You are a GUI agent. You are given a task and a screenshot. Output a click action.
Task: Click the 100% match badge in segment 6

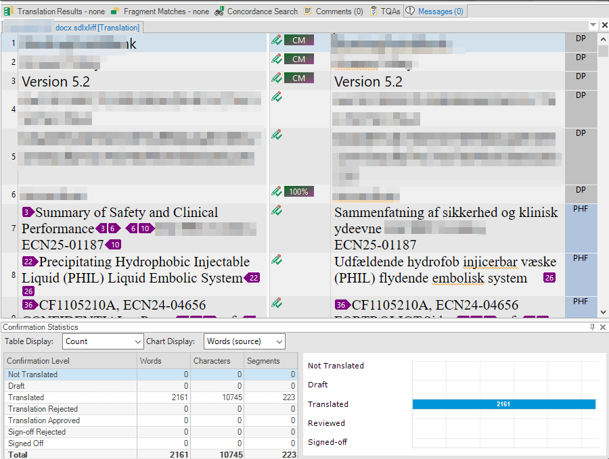pos(298,191)
